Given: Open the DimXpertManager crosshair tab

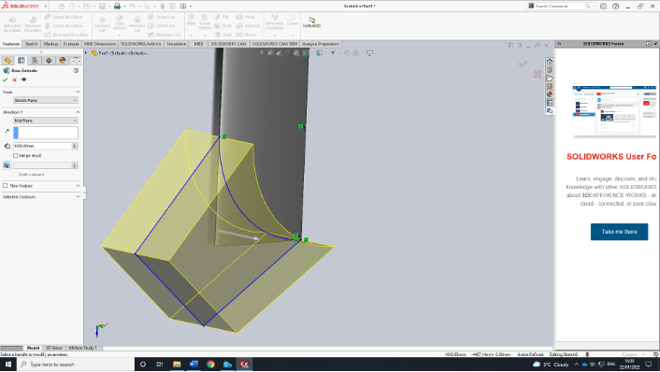Looking at the screenshot, I should pos(49,61).
